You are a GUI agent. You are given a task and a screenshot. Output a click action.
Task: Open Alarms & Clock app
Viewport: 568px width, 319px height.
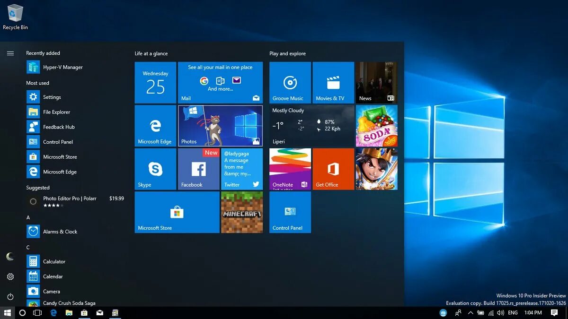pyautogui.click(x=76, y=232)
